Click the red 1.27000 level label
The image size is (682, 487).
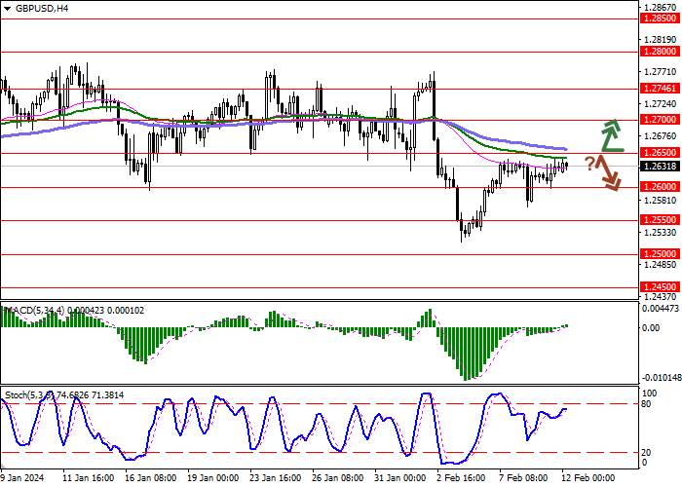[660, 119]
